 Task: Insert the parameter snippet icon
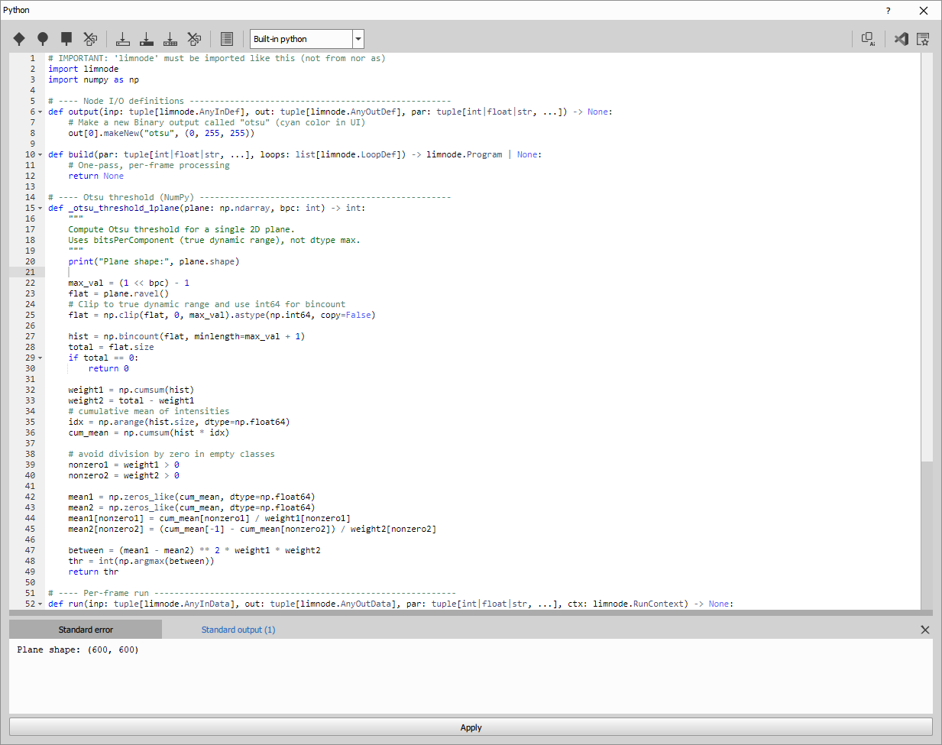coord(170,38)
